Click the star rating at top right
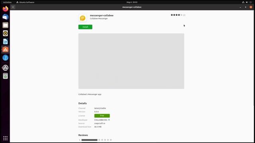Screen dimensions: 255x143 (177, 15)
